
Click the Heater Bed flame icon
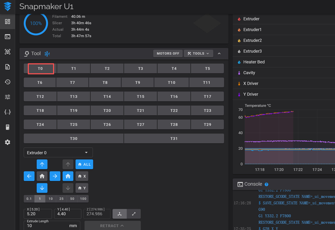click(239, 62)
